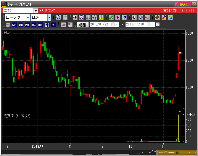
Task: Select the eraser tool icon
Action: [x=124, y=17]
